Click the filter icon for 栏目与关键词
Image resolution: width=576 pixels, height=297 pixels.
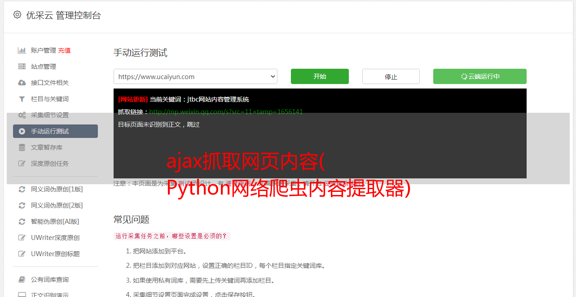[22, 99]
